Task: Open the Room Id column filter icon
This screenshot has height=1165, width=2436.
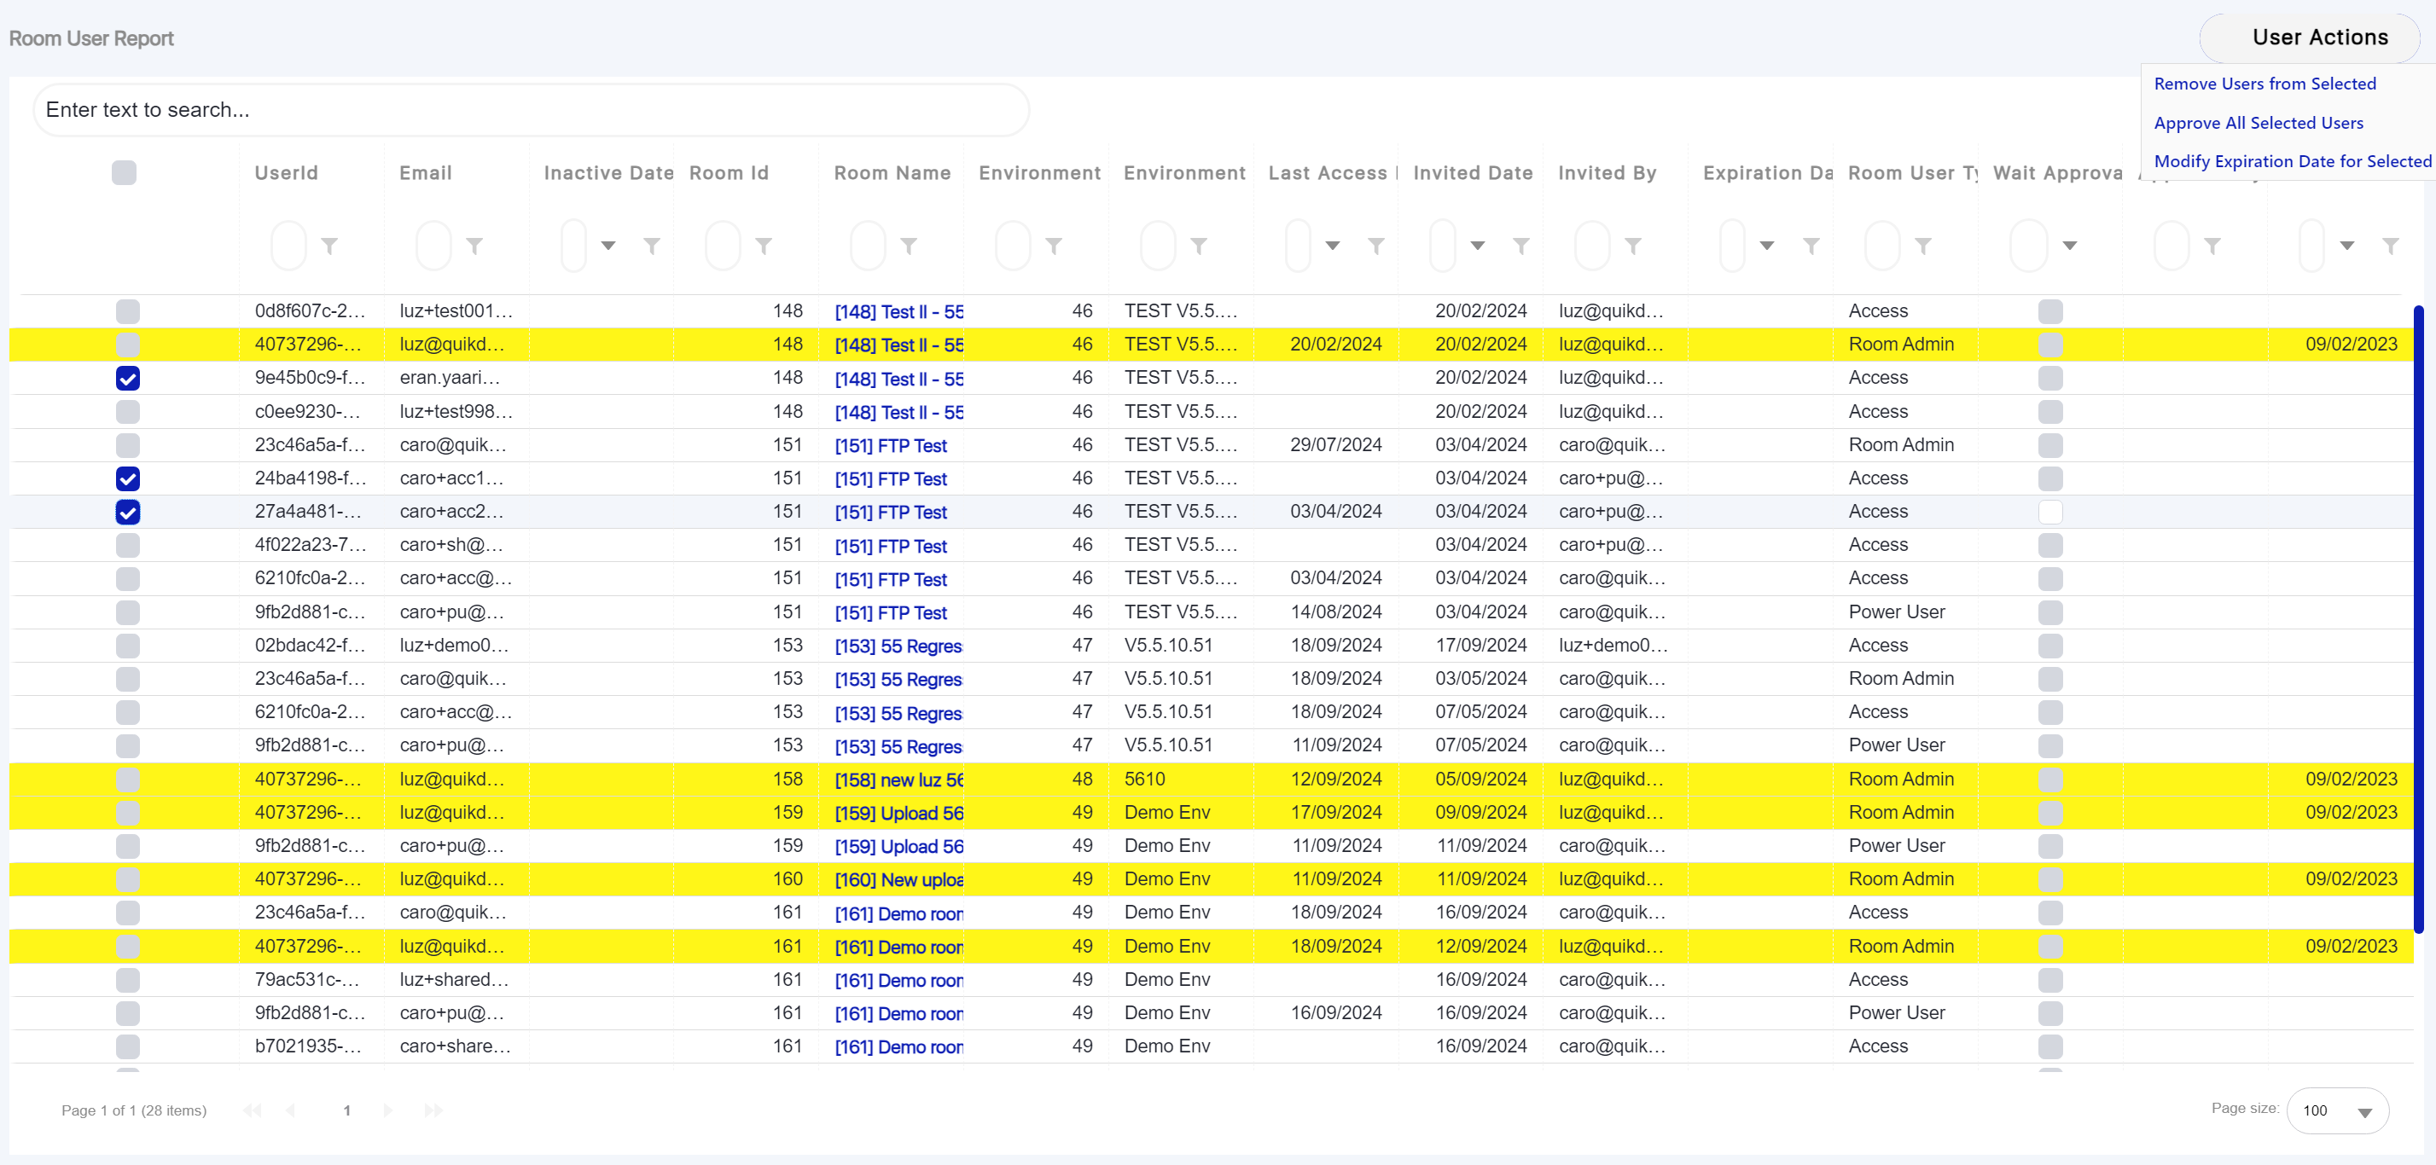Action: click(765, 246)
